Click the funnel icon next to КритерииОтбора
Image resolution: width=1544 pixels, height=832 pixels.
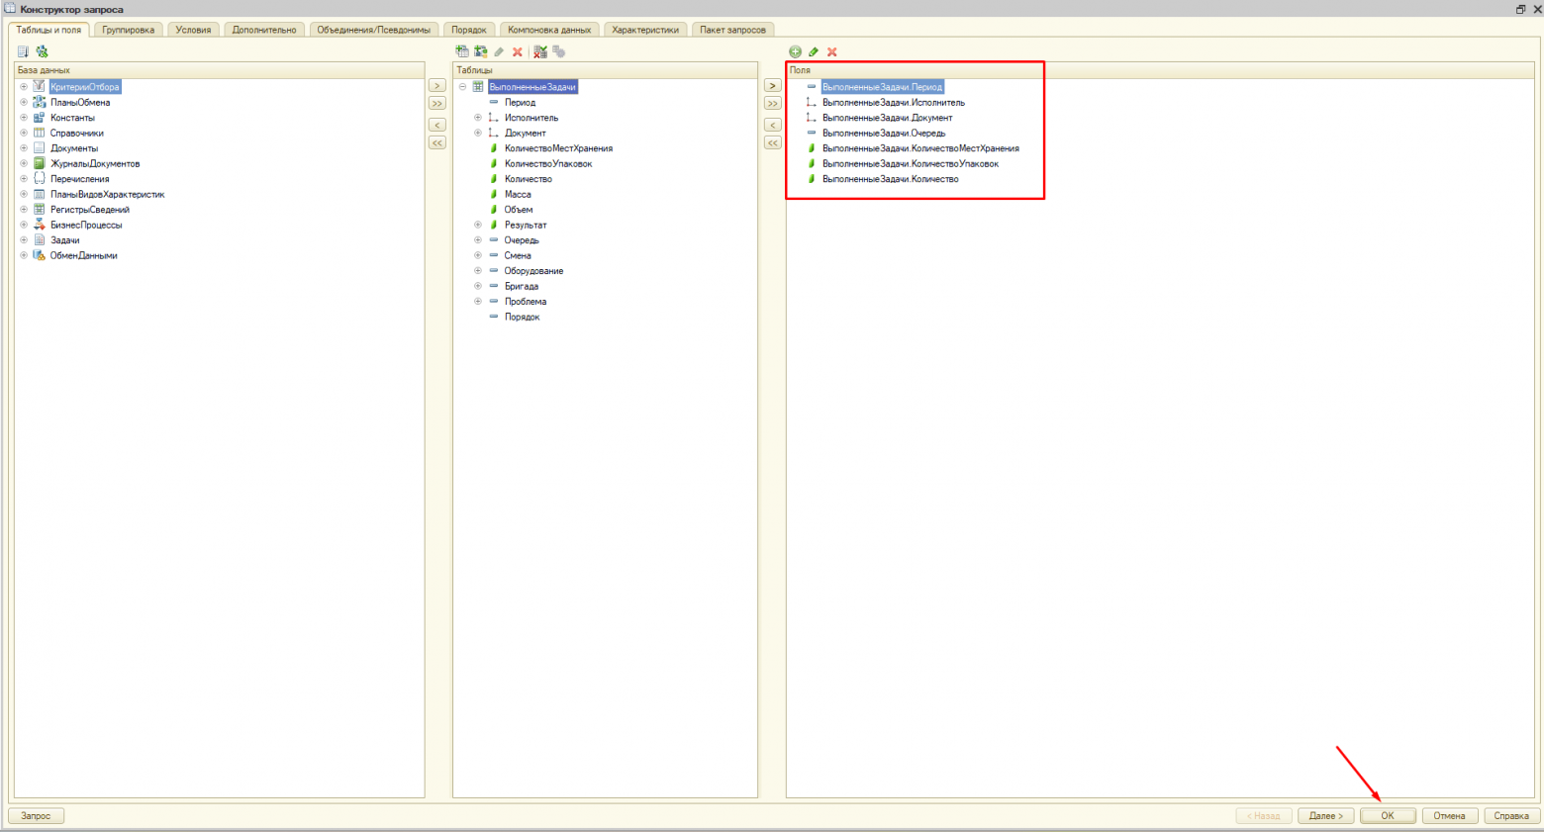pos(40,87)
